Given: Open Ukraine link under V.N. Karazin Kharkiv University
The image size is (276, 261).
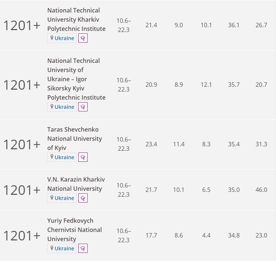Looking at the screenshot, I should point(64,198).
